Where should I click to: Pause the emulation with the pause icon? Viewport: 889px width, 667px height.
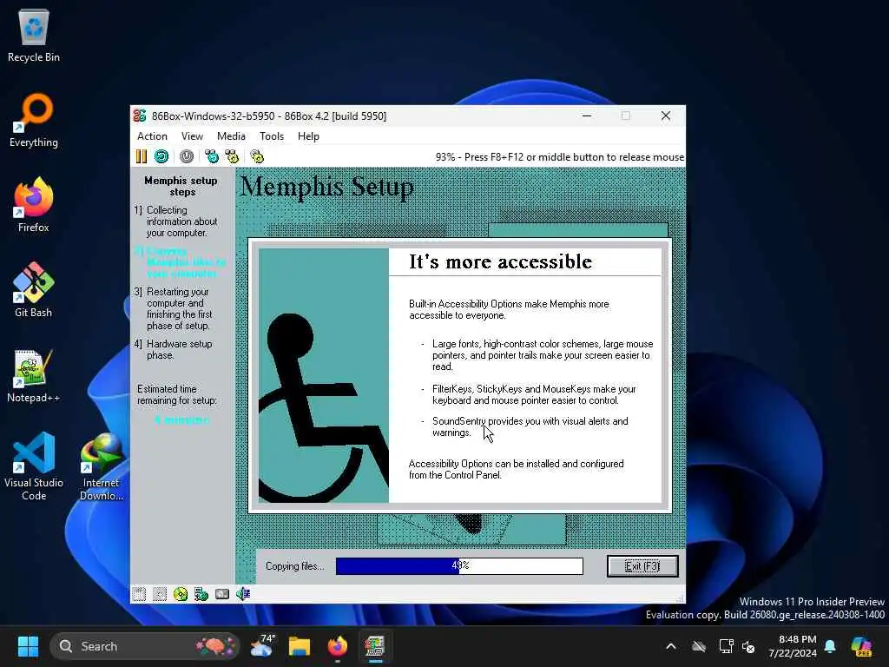(x=142, y=156)
